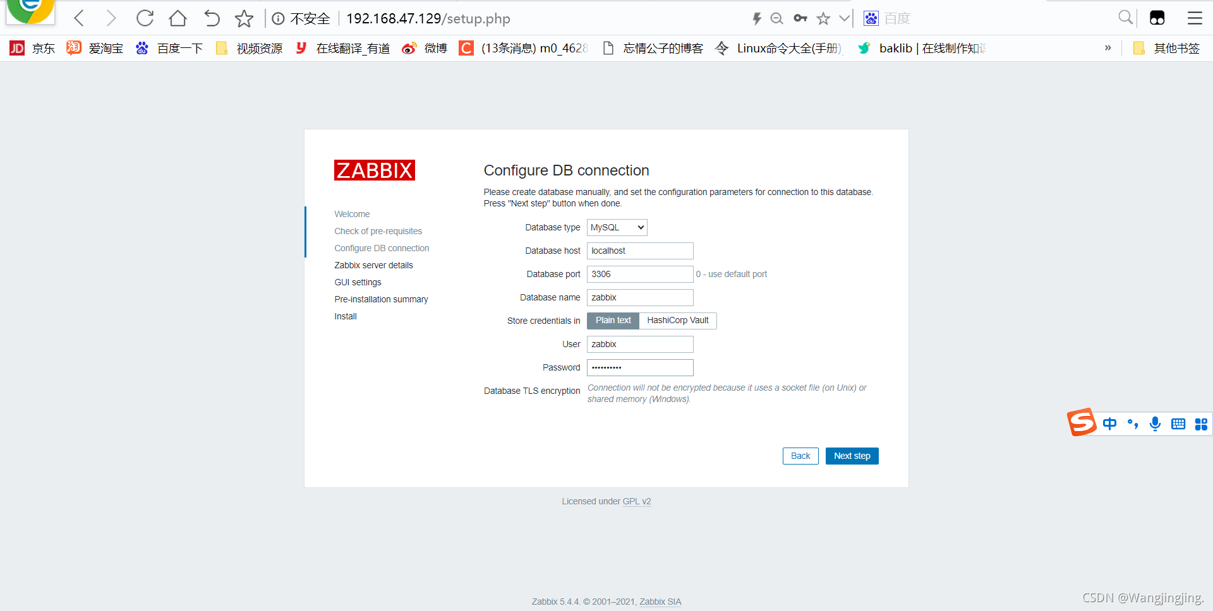Click the browser back arrow
The image size is (1213, 611).
pyautogui.click(x=79, y=18)
